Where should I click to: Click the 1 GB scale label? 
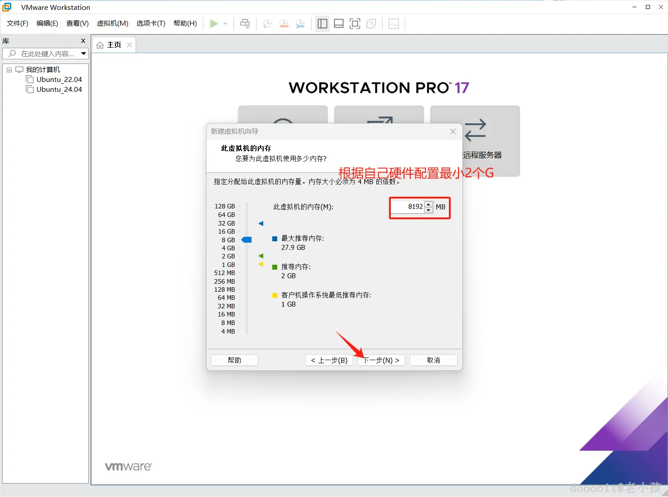pos(229,265)
